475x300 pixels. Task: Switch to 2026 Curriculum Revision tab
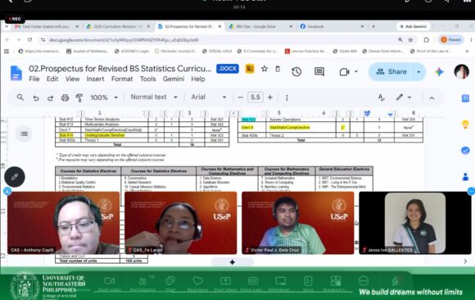[118, 27]
